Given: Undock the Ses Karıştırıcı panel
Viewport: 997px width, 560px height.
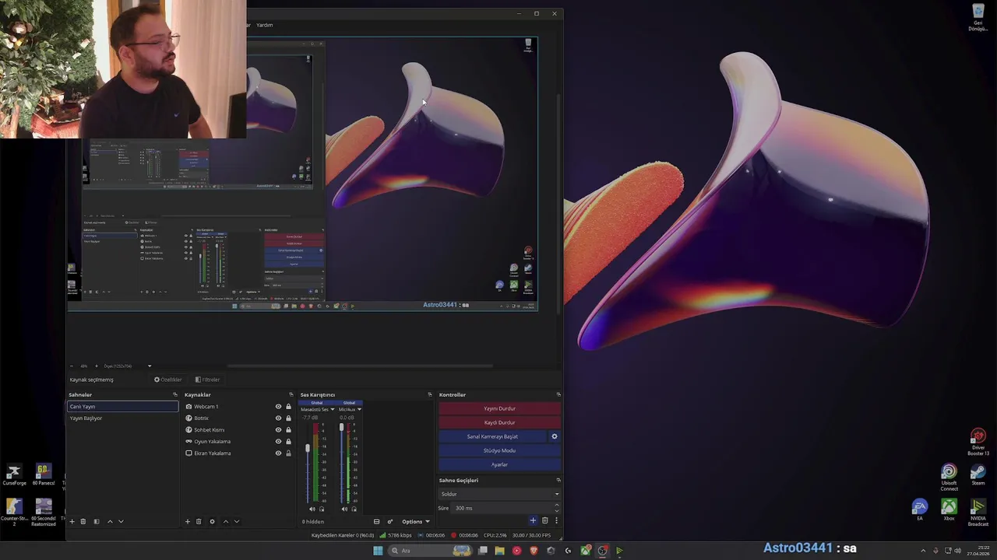Looking at the screenshot, I should tap(430, 394).
